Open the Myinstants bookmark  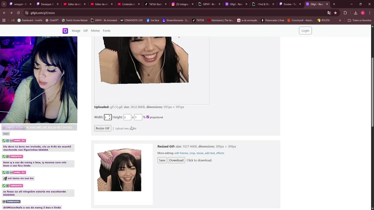coord(220,20)
